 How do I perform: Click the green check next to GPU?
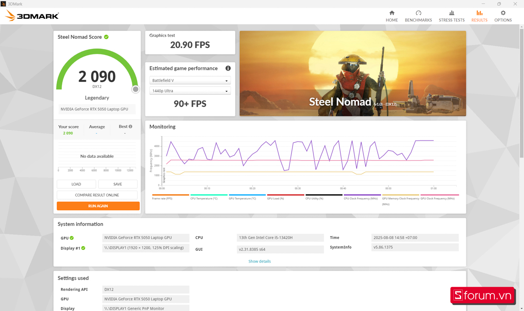72,238
